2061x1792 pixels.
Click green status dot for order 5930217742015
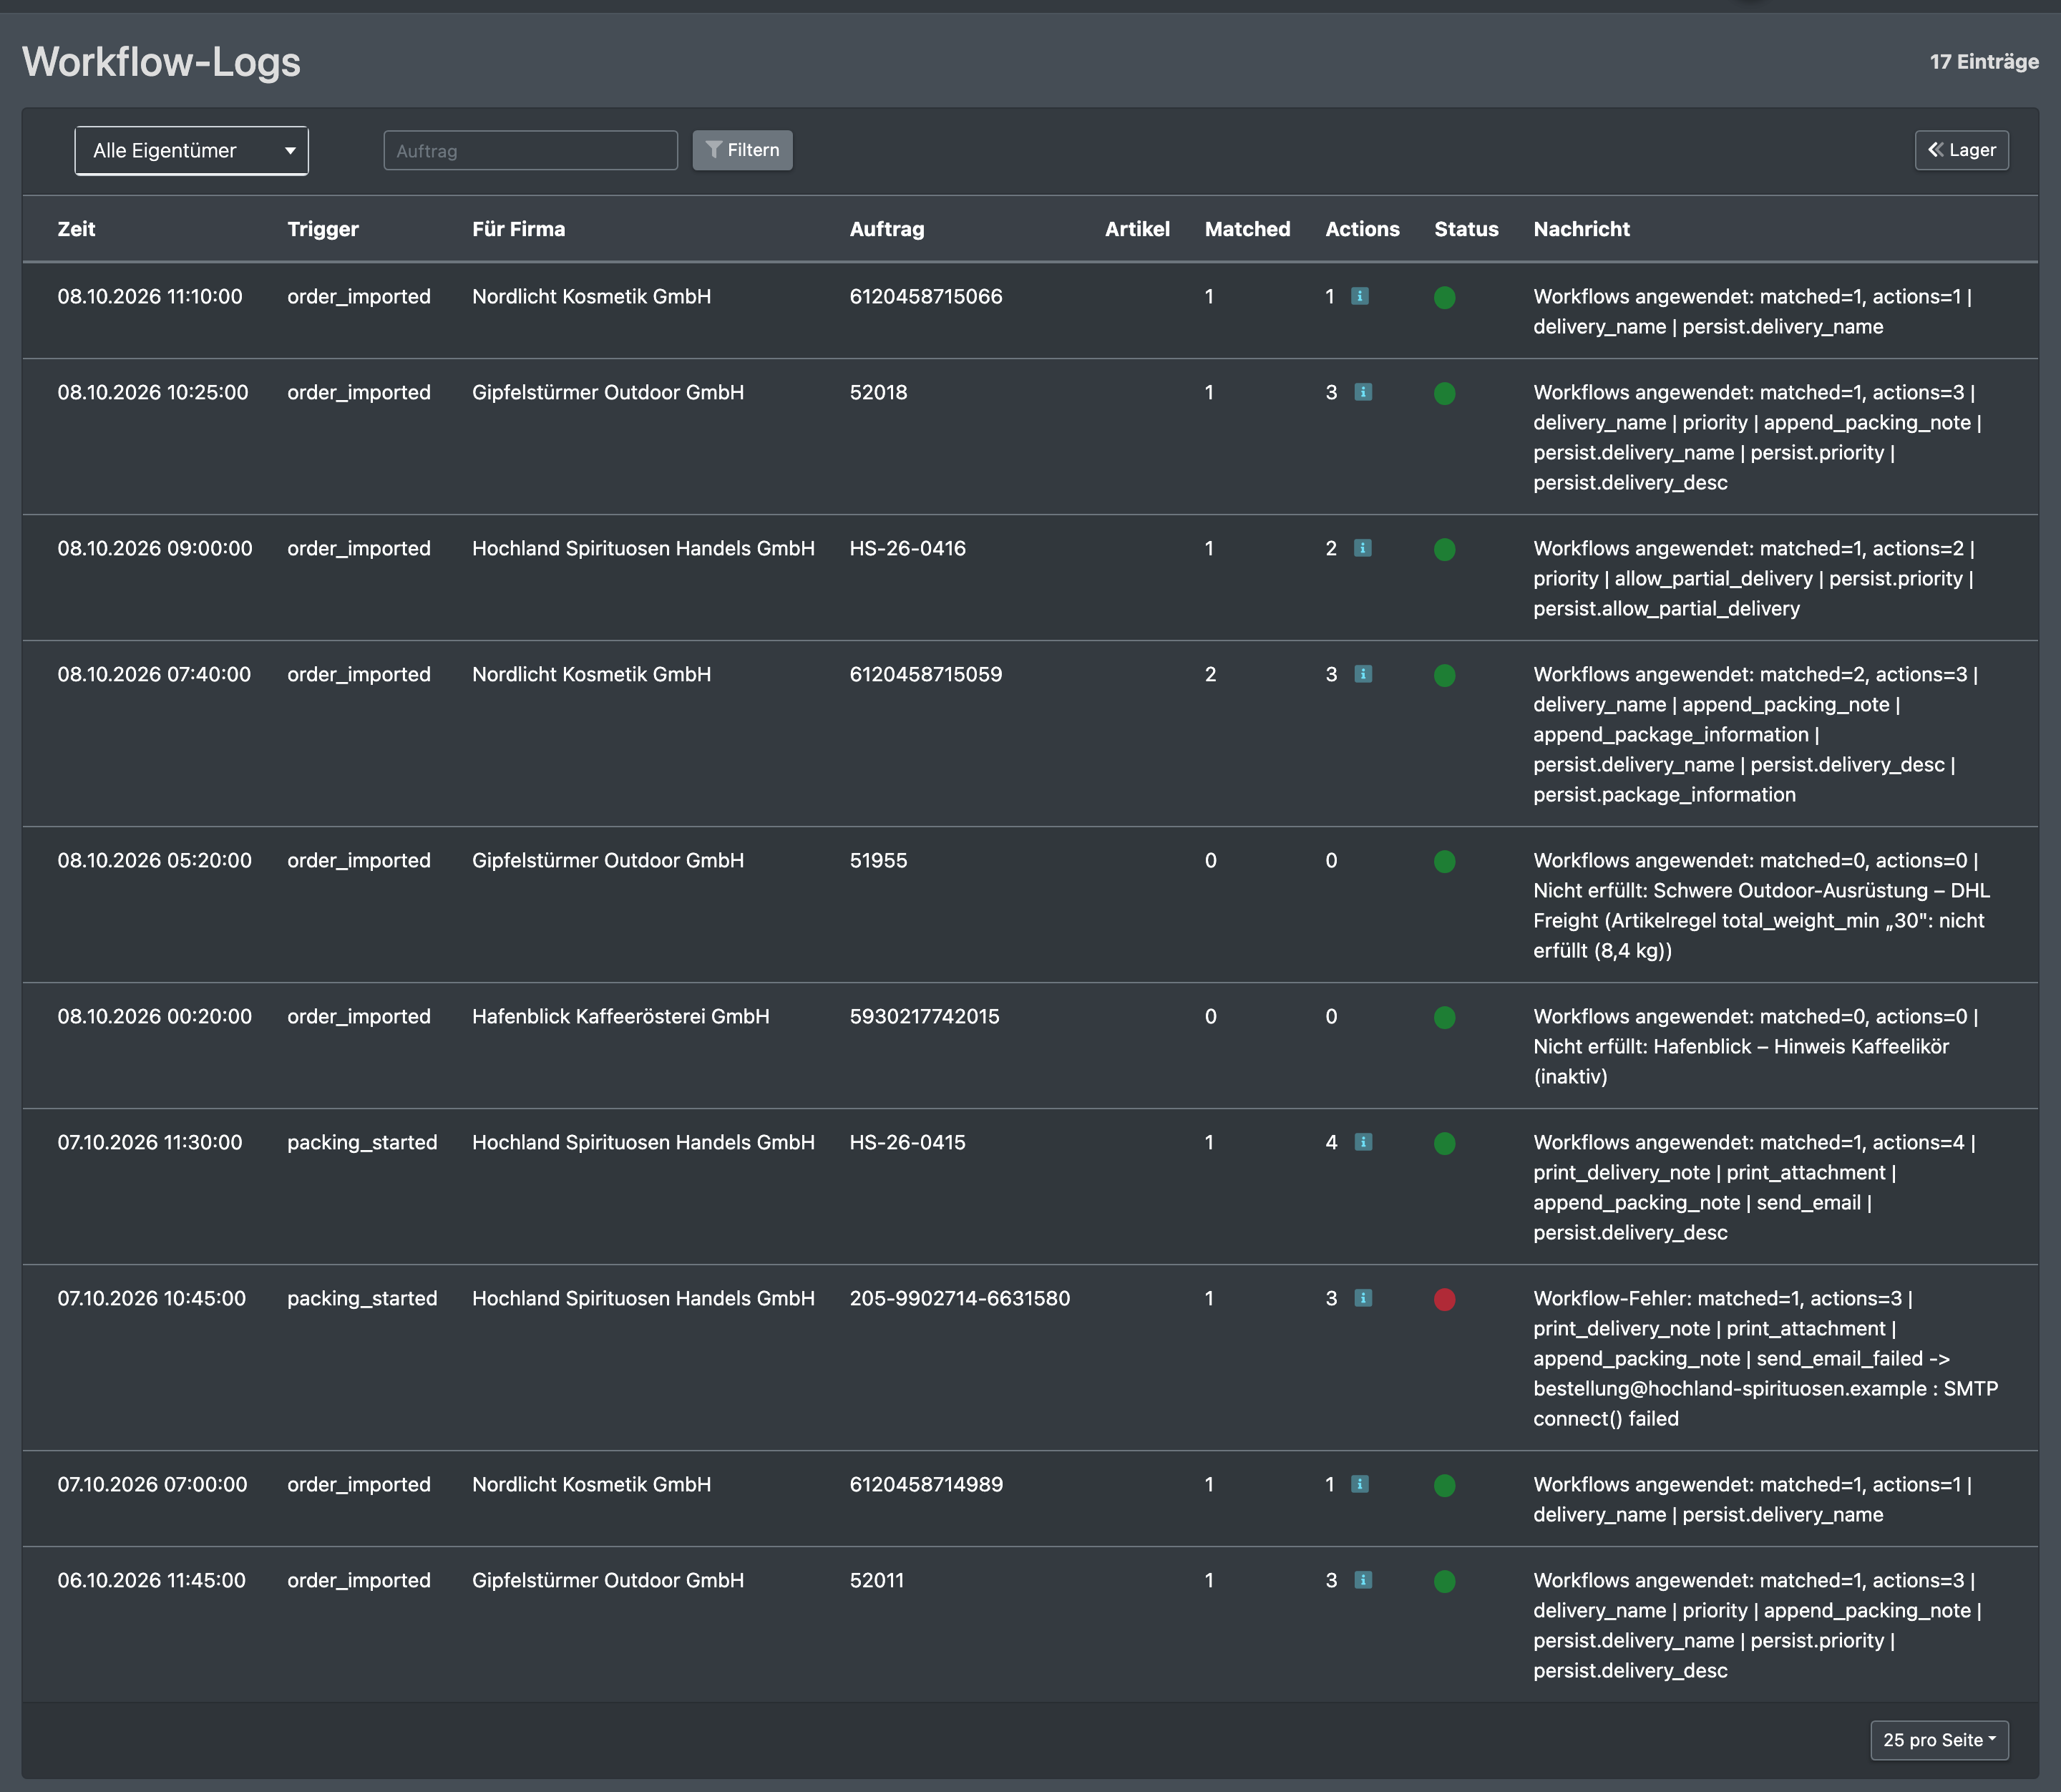[x=1445, y=1017]
